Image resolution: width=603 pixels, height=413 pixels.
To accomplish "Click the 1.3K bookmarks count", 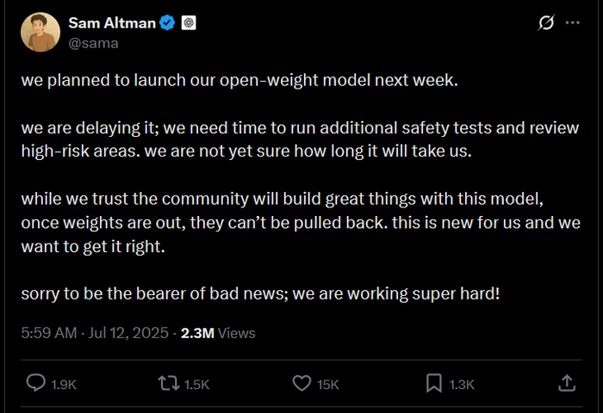I will [x=462, y=384].
